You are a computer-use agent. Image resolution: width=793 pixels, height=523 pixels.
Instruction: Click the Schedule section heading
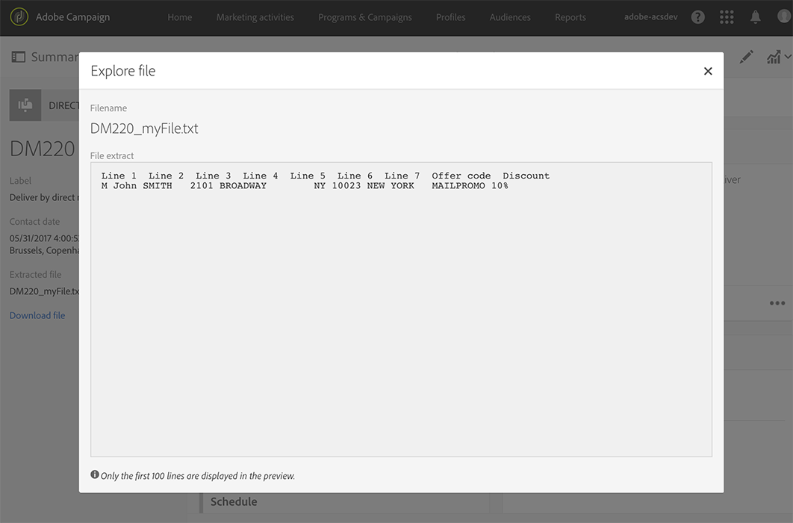pos(234,501)
